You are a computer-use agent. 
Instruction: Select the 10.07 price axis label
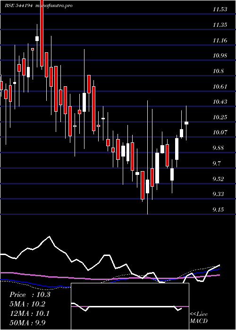220,132
